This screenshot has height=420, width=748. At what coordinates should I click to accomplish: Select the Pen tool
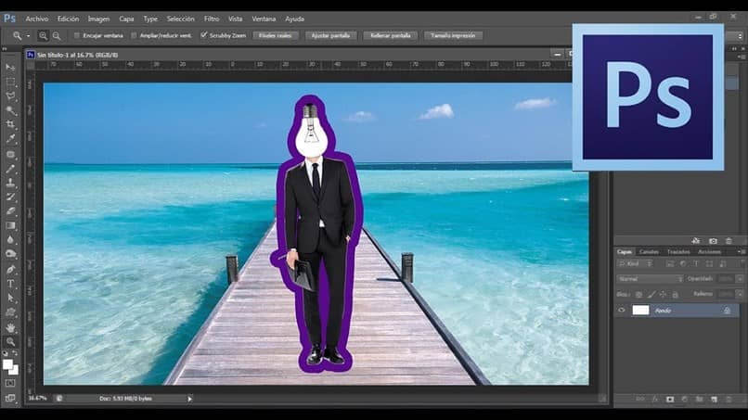click(10, 270)
